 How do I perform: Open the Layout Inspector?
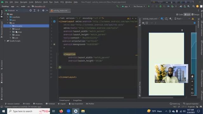(191, 104)
